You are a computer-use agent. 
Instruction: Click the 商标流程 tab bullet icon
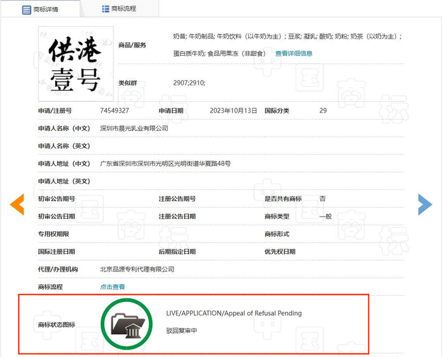coord(106,9)
